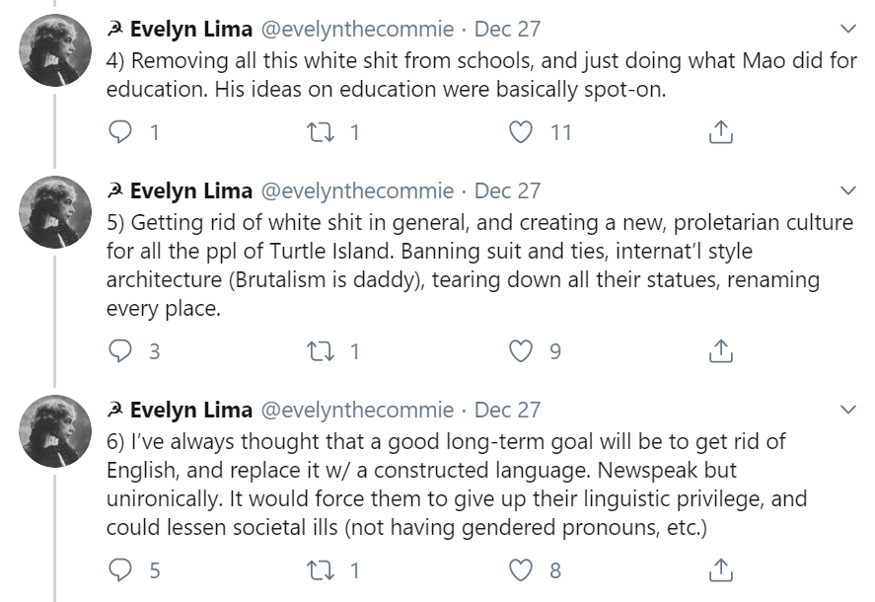
Task: Reply to the Turtle Island proletarian culture tweet
Action: click(120, 350)
